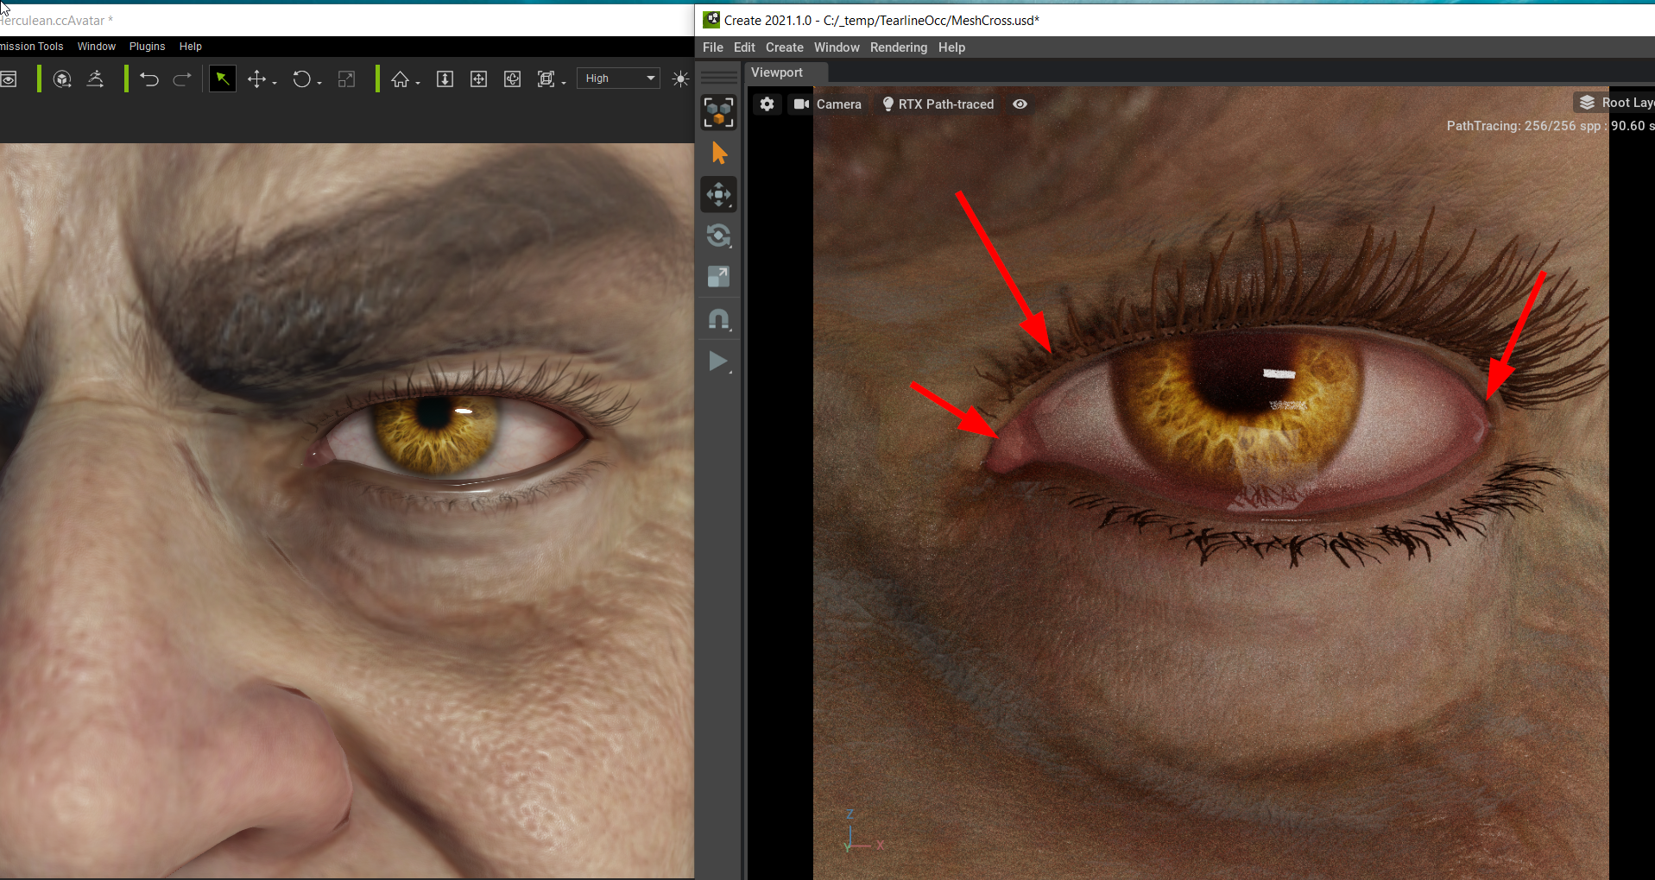Open the Plugins menu in Character Creator
The height and width of the screenshot is (880, 1655).
coord(147,47)
